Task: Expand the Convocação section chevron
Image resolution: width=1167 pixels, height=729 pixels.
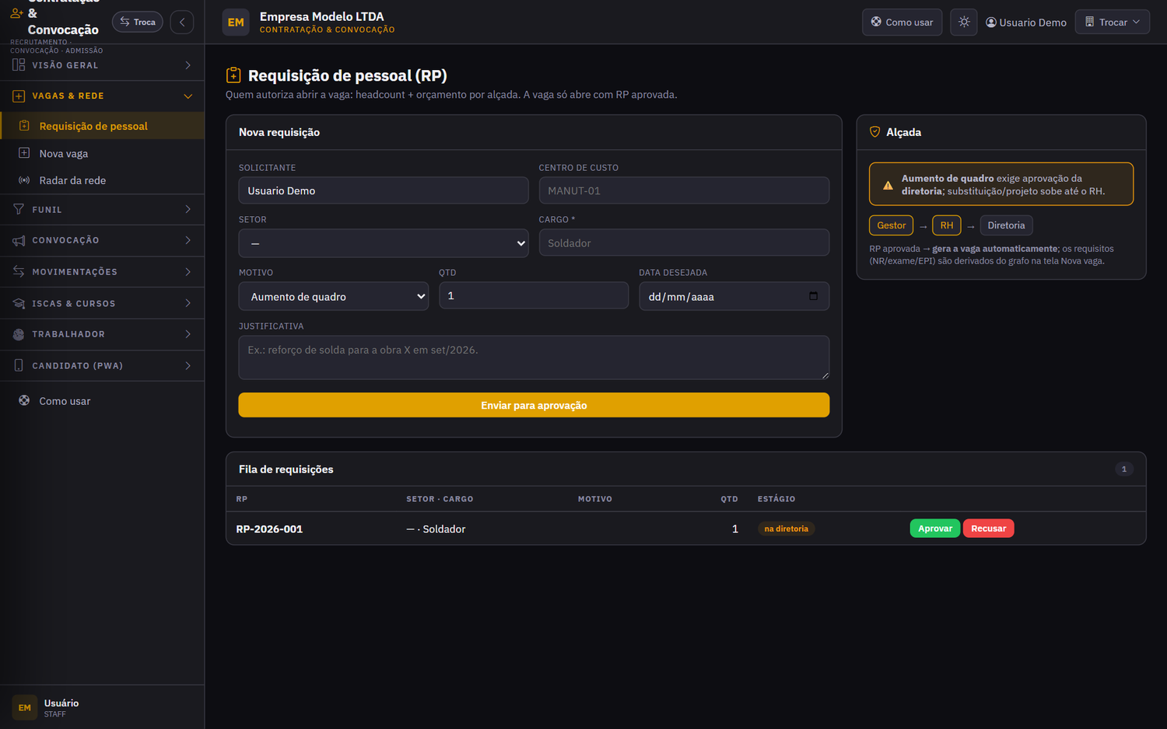Action: (188, 241)
